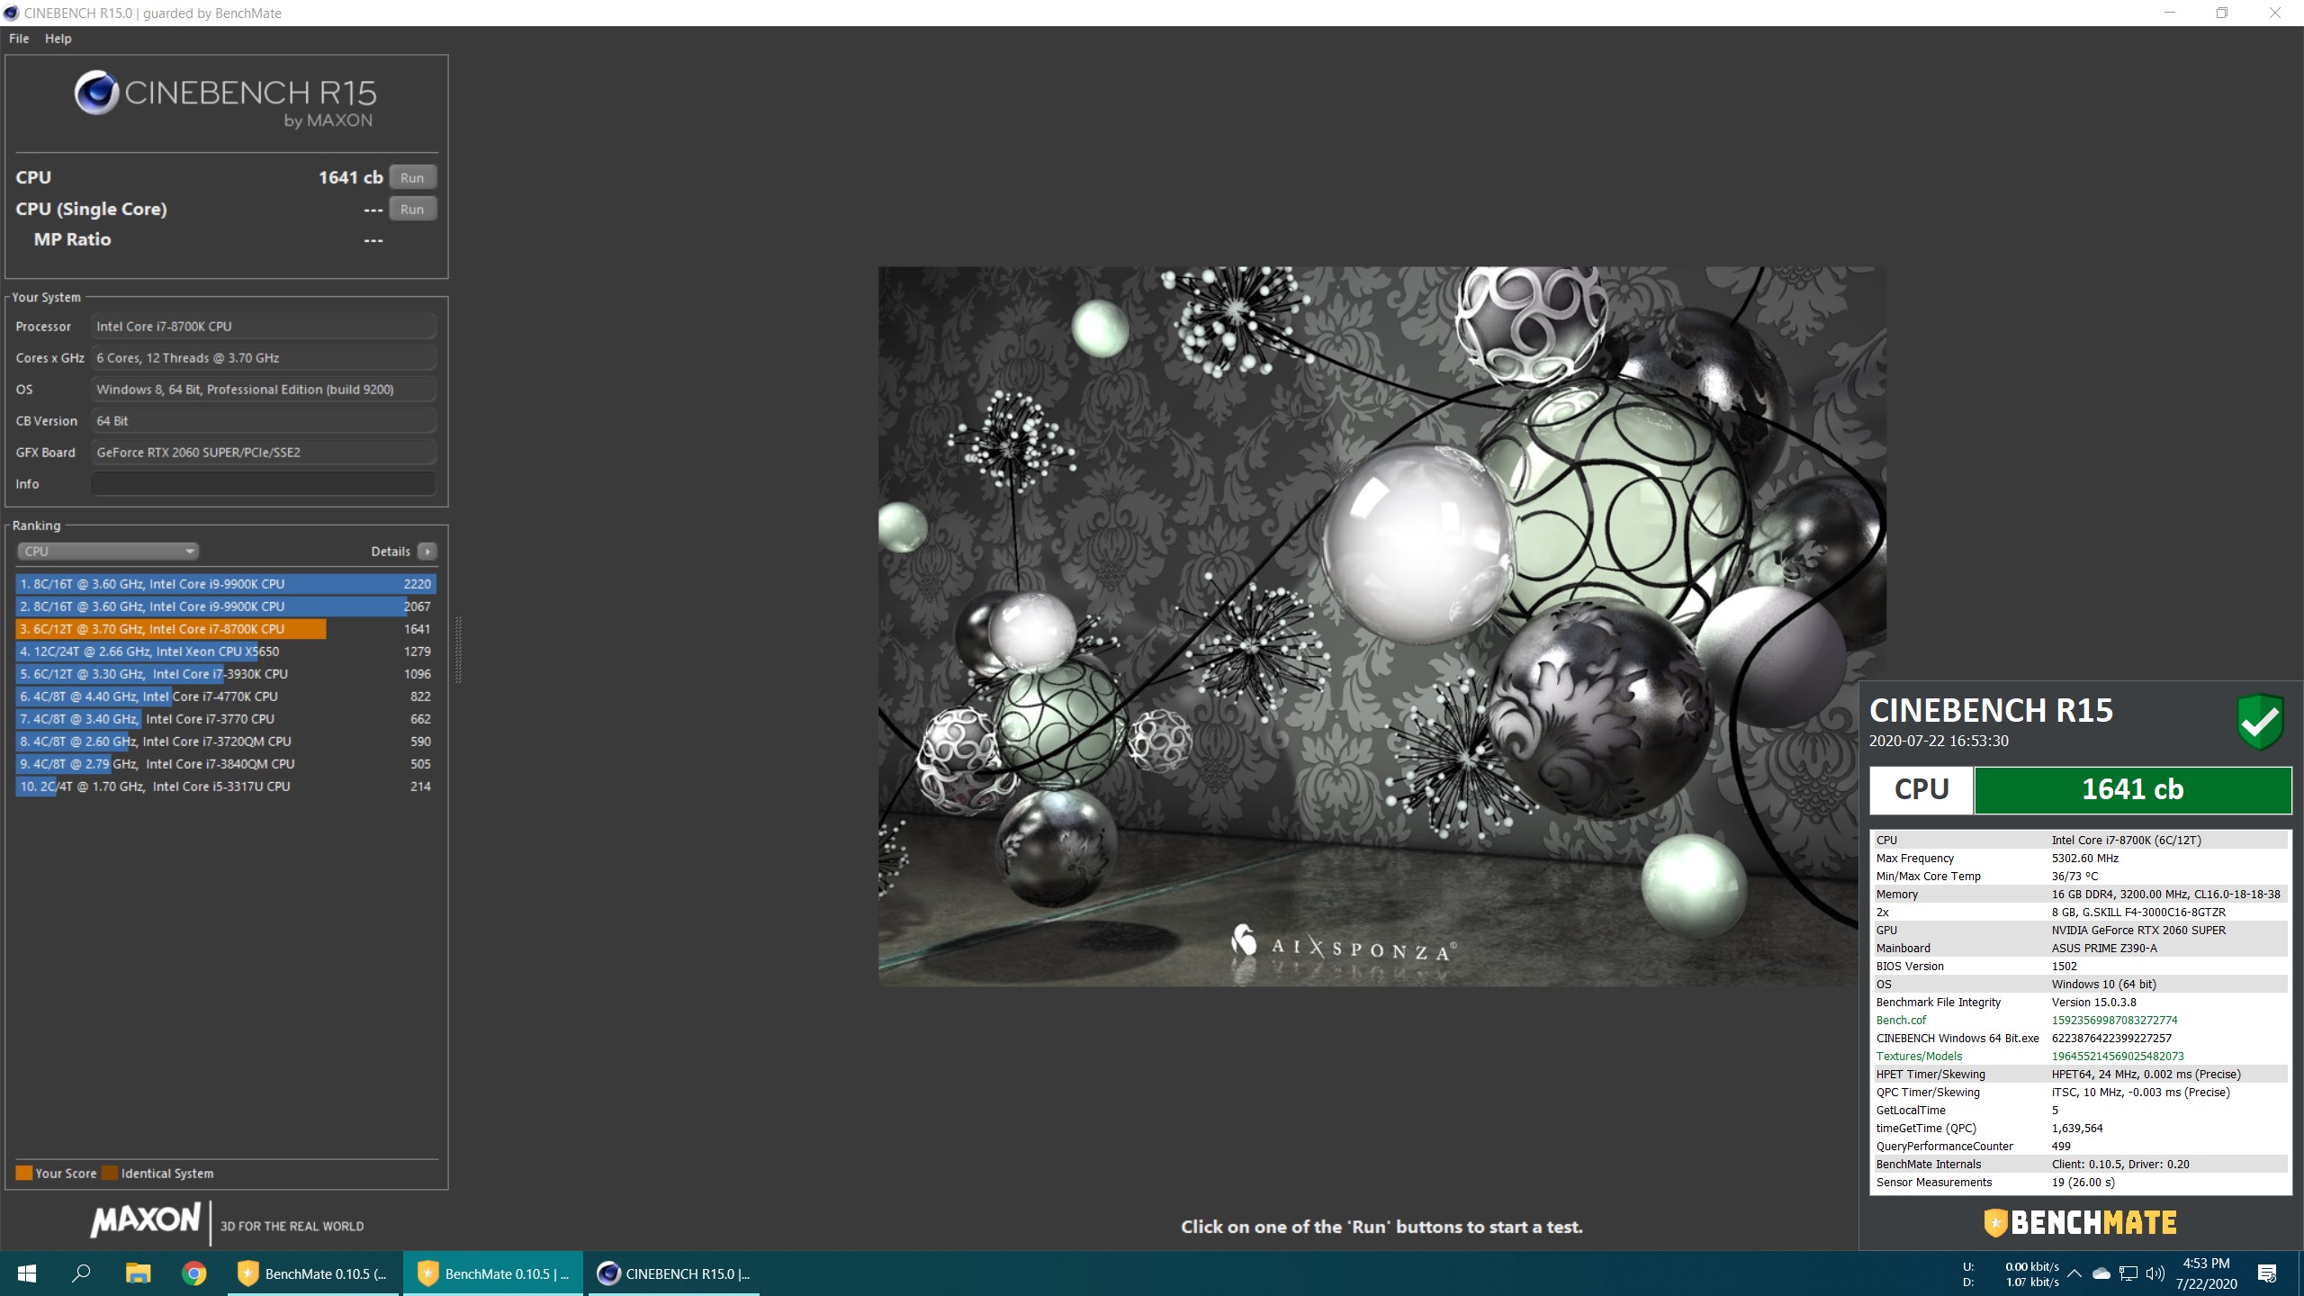Select ranking row 2 i9-9900K 2067

click(226, 607)
